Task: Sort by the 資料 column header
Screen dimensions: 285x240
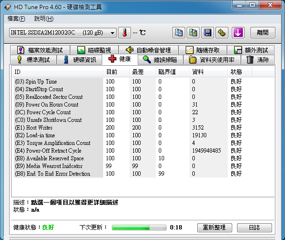Action: coord(209,72)
